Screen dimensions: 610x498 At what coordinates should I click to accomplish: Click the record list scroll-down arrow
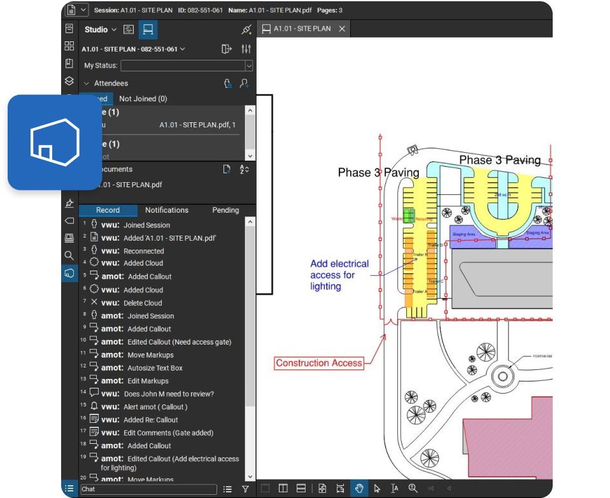tap(250, 476)
